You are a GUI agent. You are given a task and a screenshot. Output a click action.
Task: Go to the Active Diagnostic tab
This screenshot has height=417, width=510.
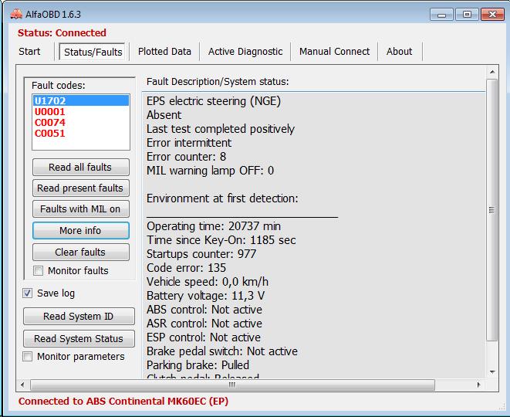coord(245,52)
